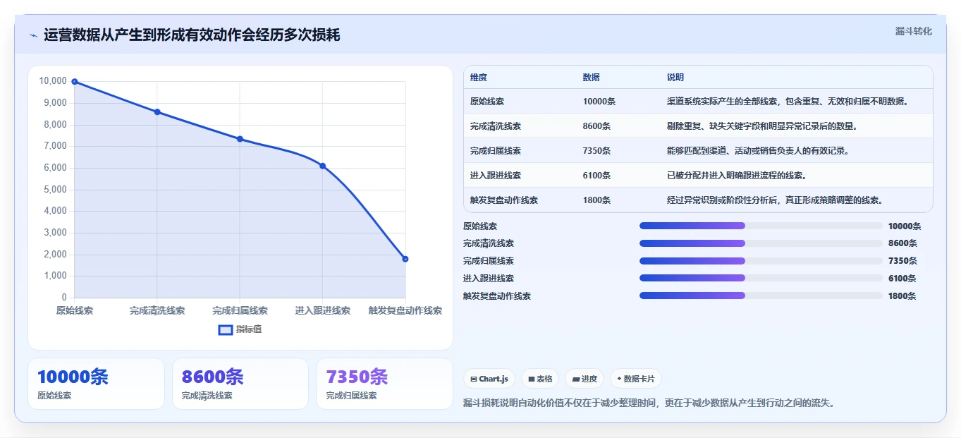
Task: Click the 1800条 value beside the progress bar
Action: tap(902, 296)
